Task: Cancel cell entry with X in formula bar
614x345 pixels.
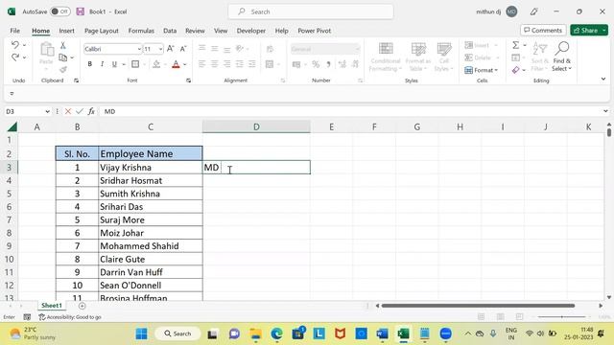Action: 68,111
